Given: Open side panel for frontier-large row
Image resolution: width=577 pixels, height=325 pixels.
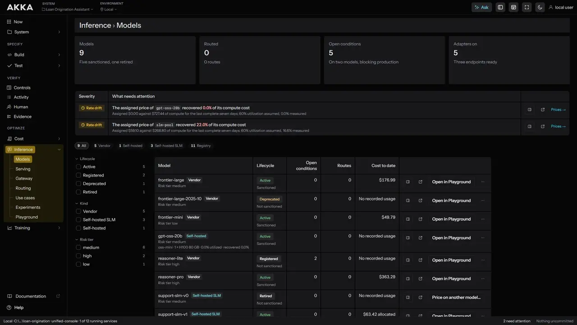Looking at the screenshot, I should [x=408, y=182].
